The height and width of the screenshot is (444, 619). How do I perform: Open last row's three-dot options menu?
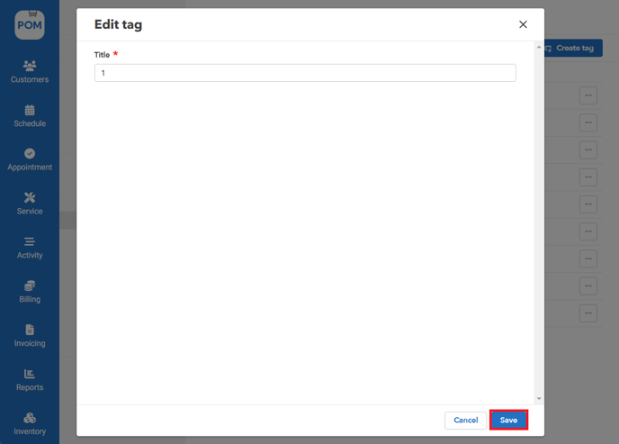[x=588, y=313]
